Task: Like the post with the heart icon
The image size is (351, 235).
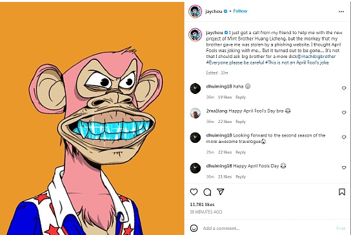Action: [194, 192]
